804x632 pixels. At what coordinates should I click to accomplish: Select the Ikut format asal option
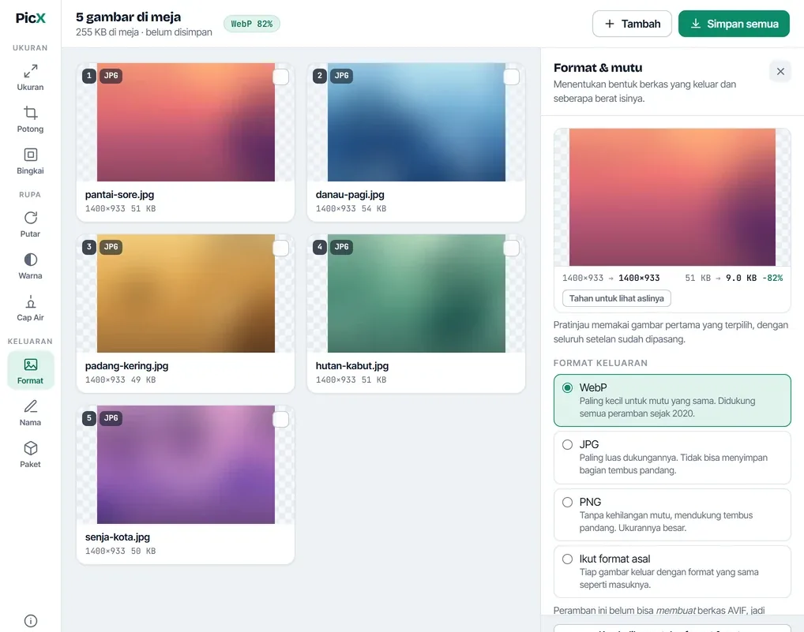coord(672,571)
